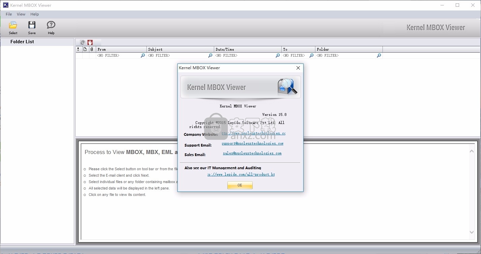Viewport: 481px width, 254px height.
Task: Open the Help menu
Action: (x=34, y=14)
